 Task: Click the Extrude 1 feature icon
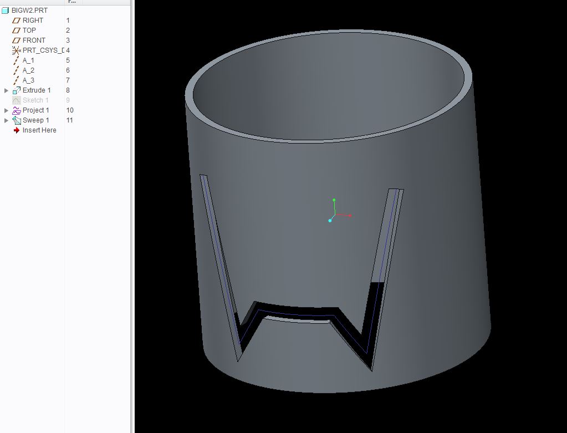16,90
